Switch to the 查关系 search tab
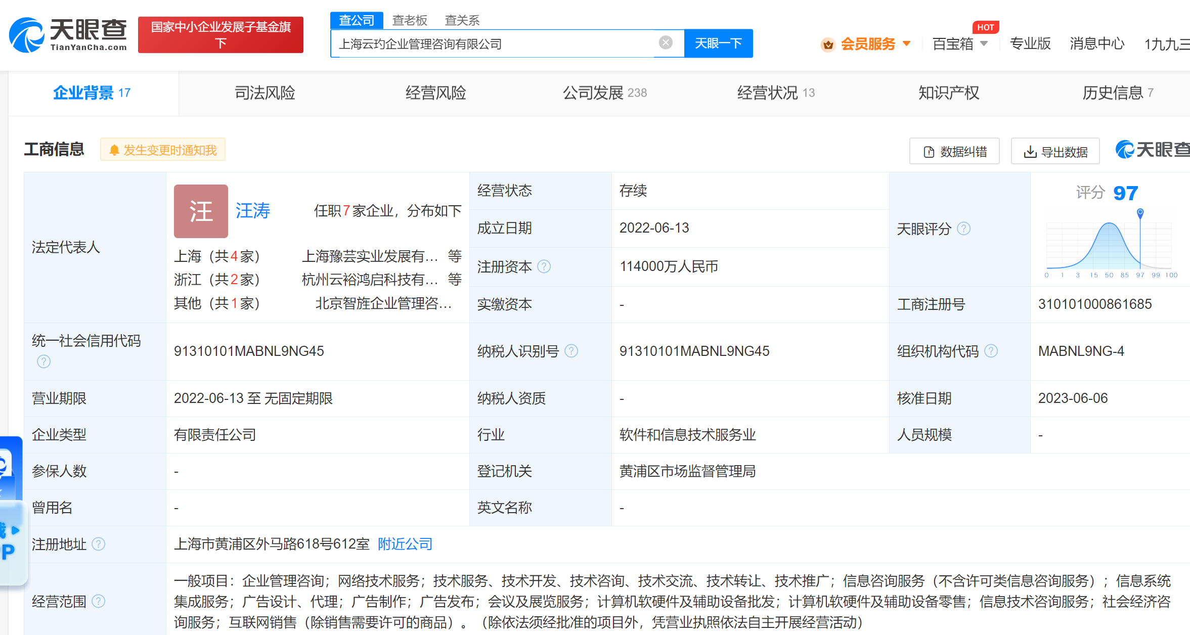1190x635 pixels. click(462, 20)
